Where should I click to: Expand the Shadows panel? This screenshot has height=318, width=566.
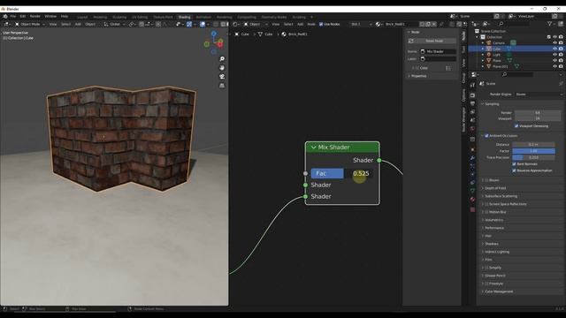click(x=491, y=244)
